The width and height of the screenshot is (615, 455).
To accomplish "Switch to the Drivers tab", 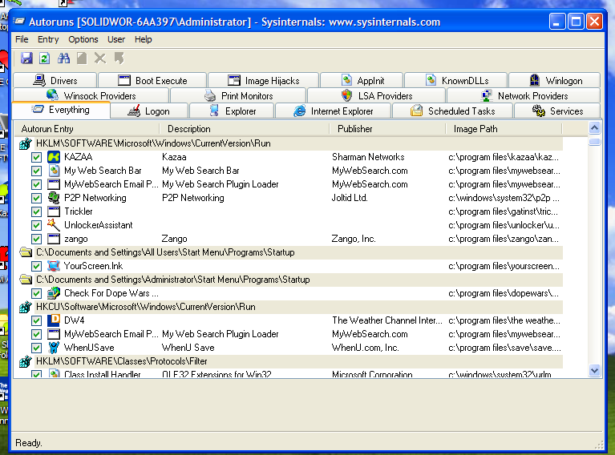I will (x=55, y=80).
